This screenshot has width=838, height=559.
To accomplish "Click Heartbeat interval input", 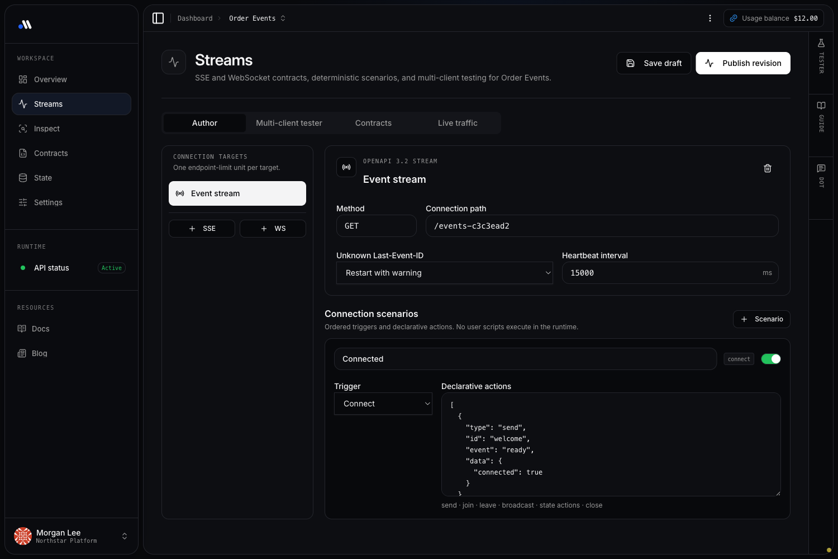I will click(670, 273).
